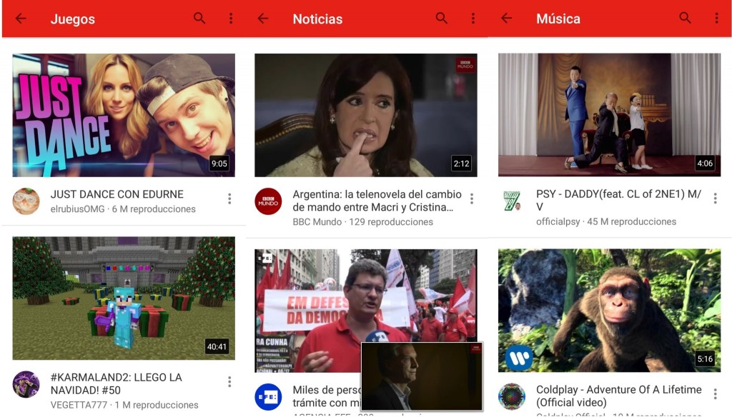This screenshot has height=417, width=732.
Task: Tap text VEGETTA777 · 1 M reproducciones
Action: (124, 406)
